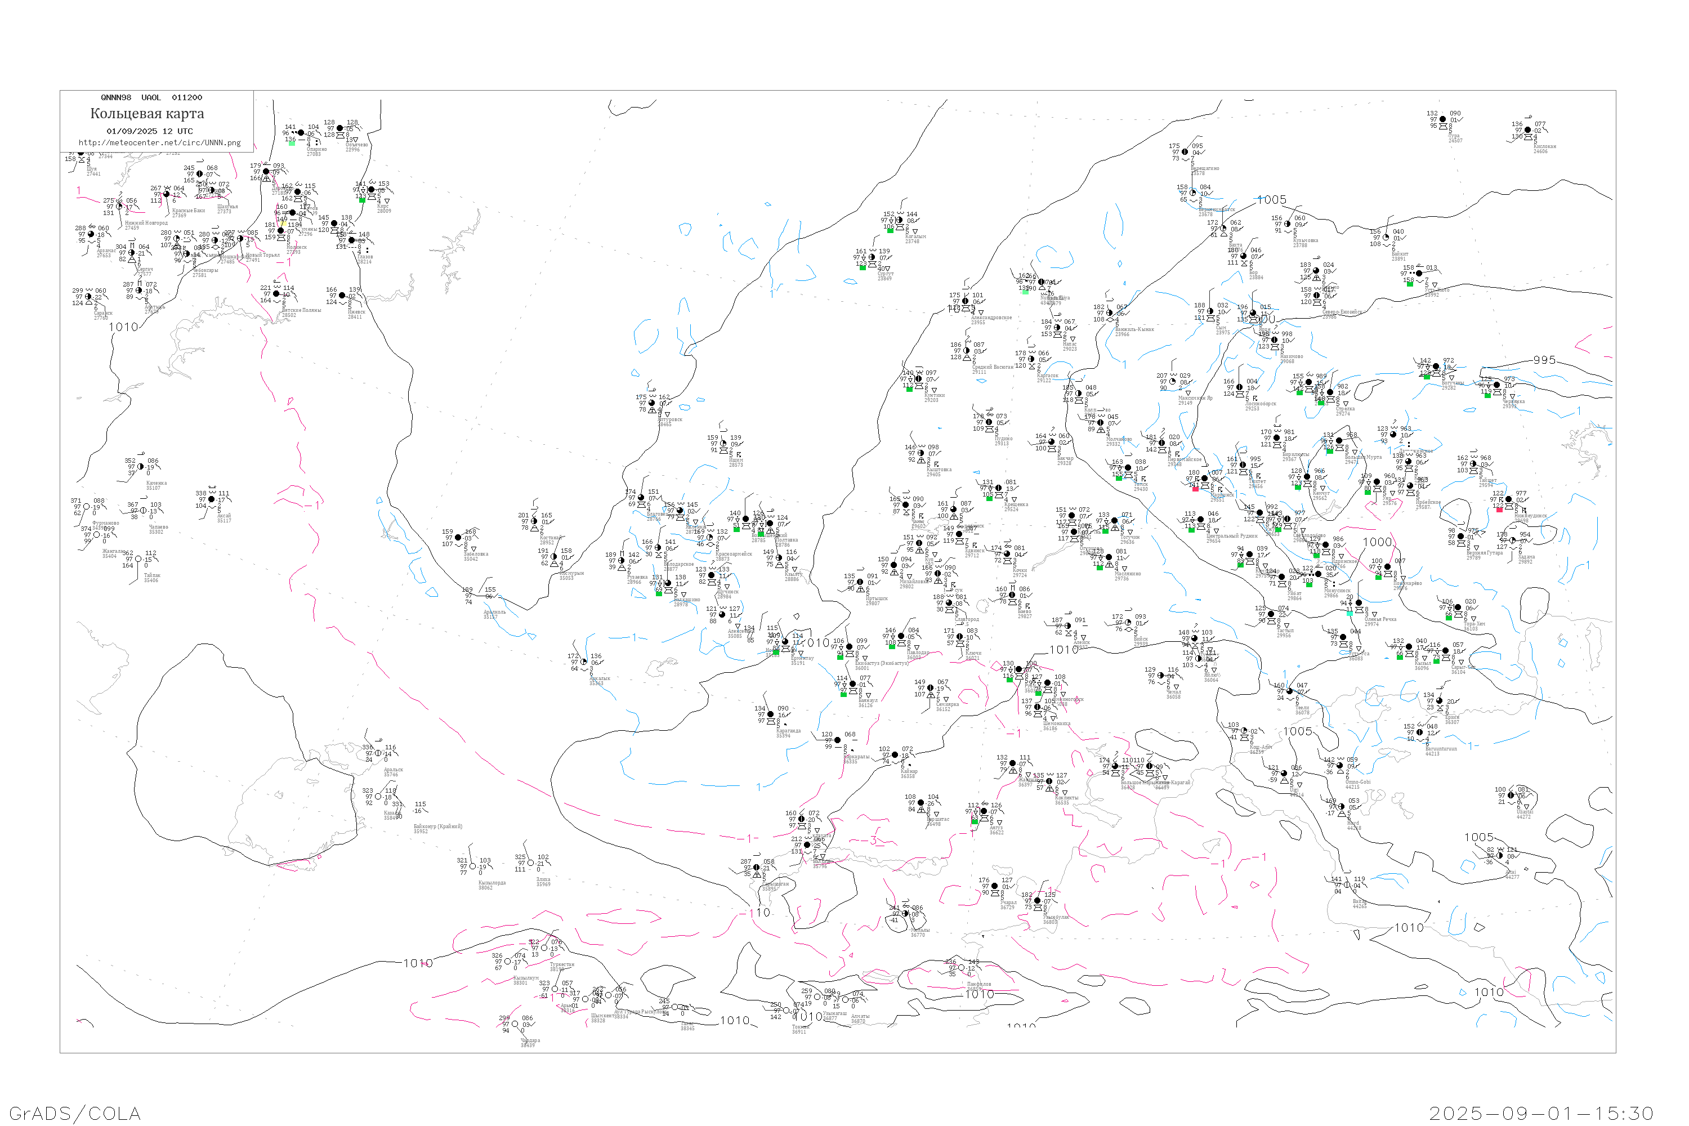Click the Бор station cloud symbol
This screenshot has height=1126, width=1689.
click(1243, 256)
